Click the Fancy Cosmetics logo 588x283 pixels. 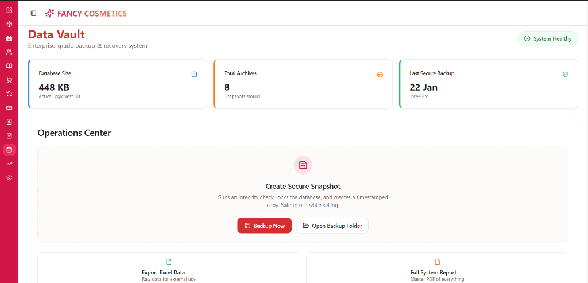click(86, 13)
